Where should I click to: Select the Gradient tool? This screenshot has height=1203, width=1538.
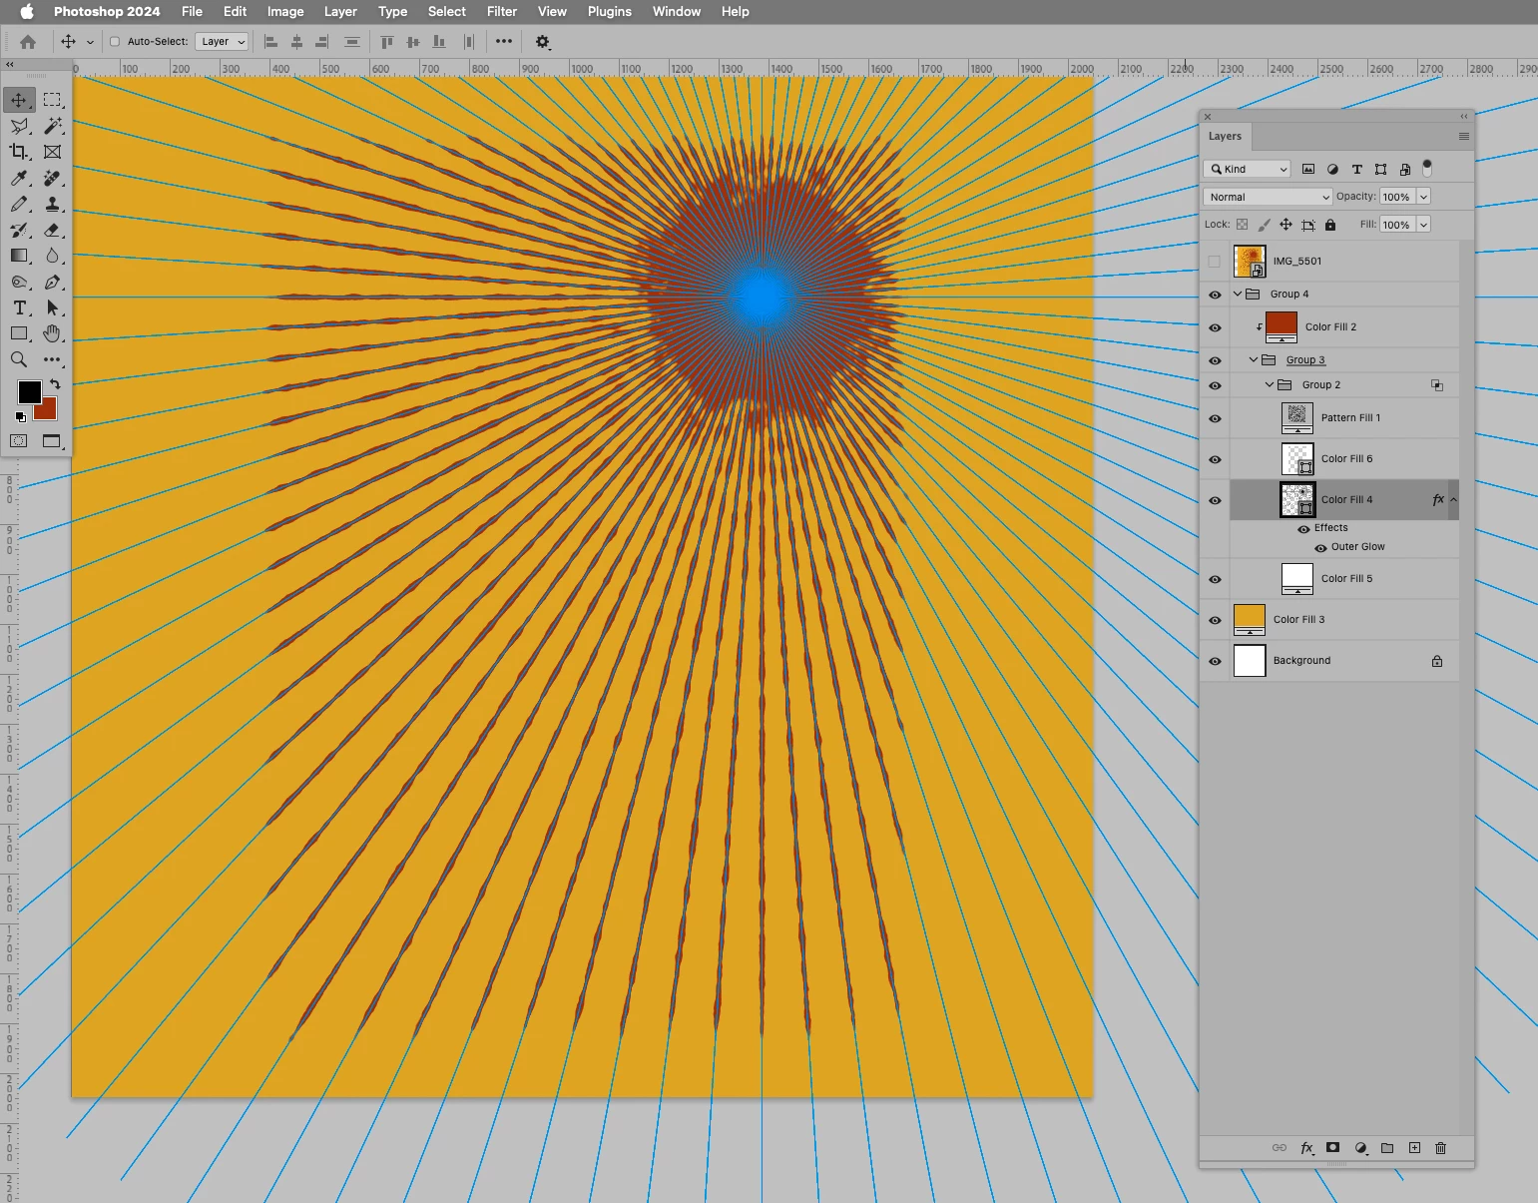[x=19, y=256]
